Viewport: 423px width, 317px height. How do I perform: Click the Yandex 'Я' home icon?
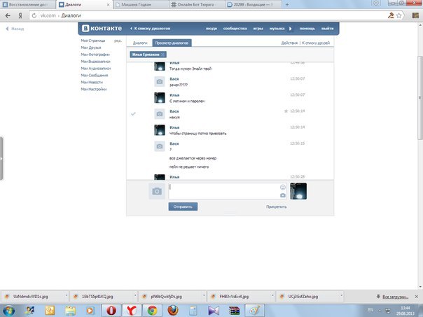tap(20, 15)
